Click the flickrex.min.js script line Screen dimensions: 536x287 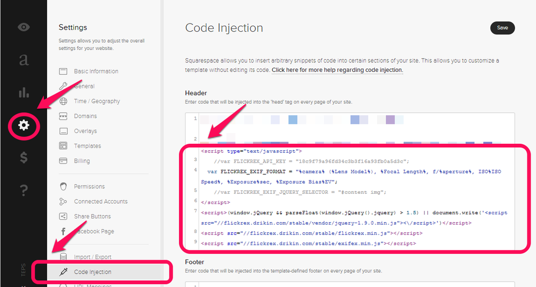click(x=312, y=233)
